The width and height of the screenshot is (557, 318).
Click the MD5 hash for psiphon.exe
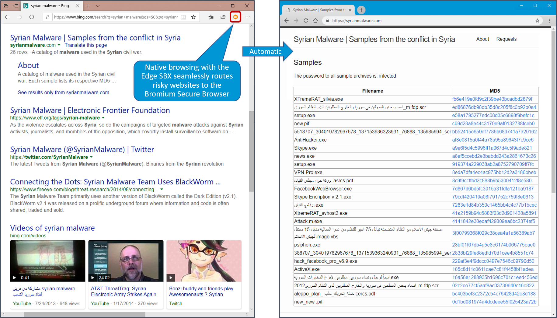pyautogui.click(x=494, y=245)
